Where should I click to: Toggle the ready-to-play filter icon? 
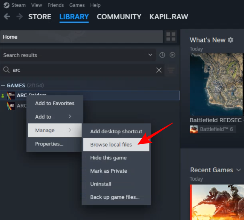click(172, 55)
